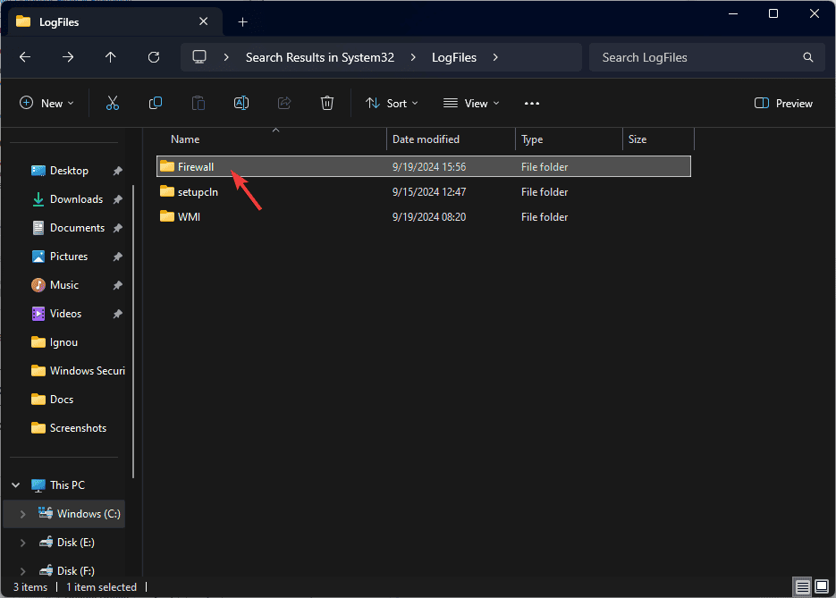Open the View dropdown menu

(x=471, y=104)
